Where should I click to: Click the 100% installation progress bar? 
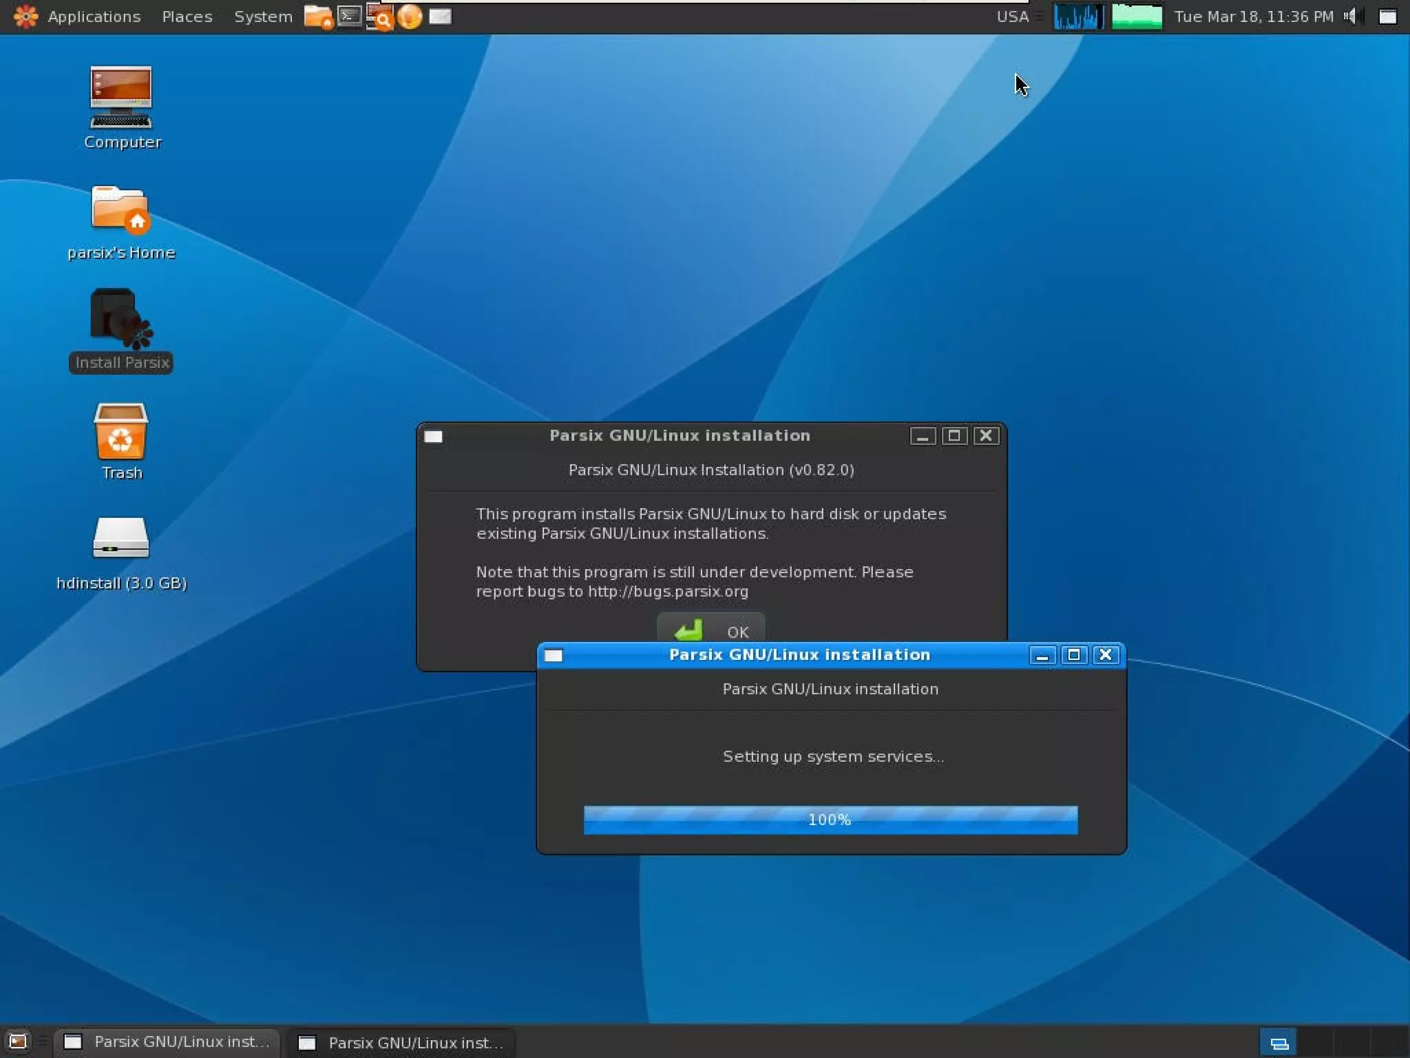pyautogui.click(x=830, y=820)
